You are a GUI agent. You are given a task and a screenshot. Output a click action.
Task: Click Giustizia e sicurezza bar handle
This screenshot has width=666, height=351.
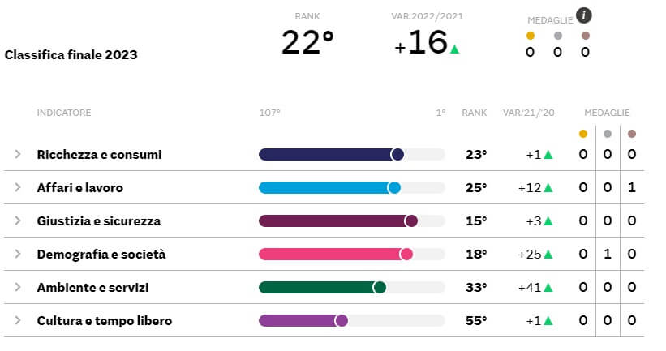tap(411, 220)
